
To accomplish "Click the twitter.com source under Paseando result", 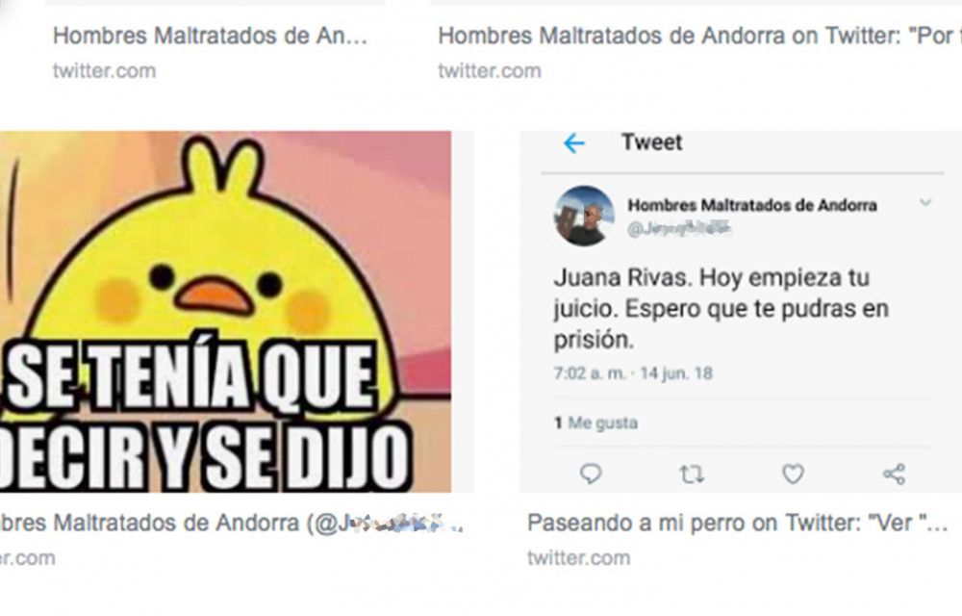I will click(578, 557).
